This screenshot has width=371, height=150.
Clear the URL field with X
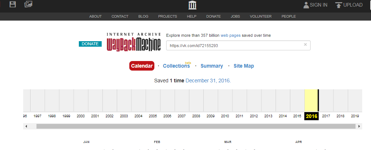point(305,44)
